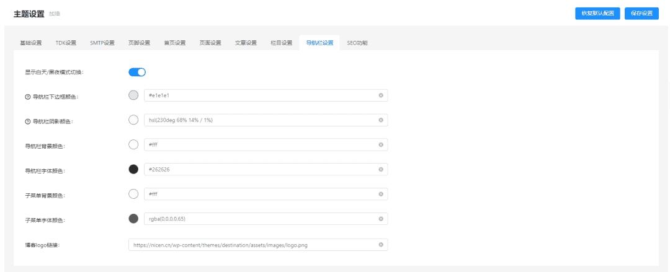Open the dark #262626 navbar font color swatch

click(x=133, y=169)
